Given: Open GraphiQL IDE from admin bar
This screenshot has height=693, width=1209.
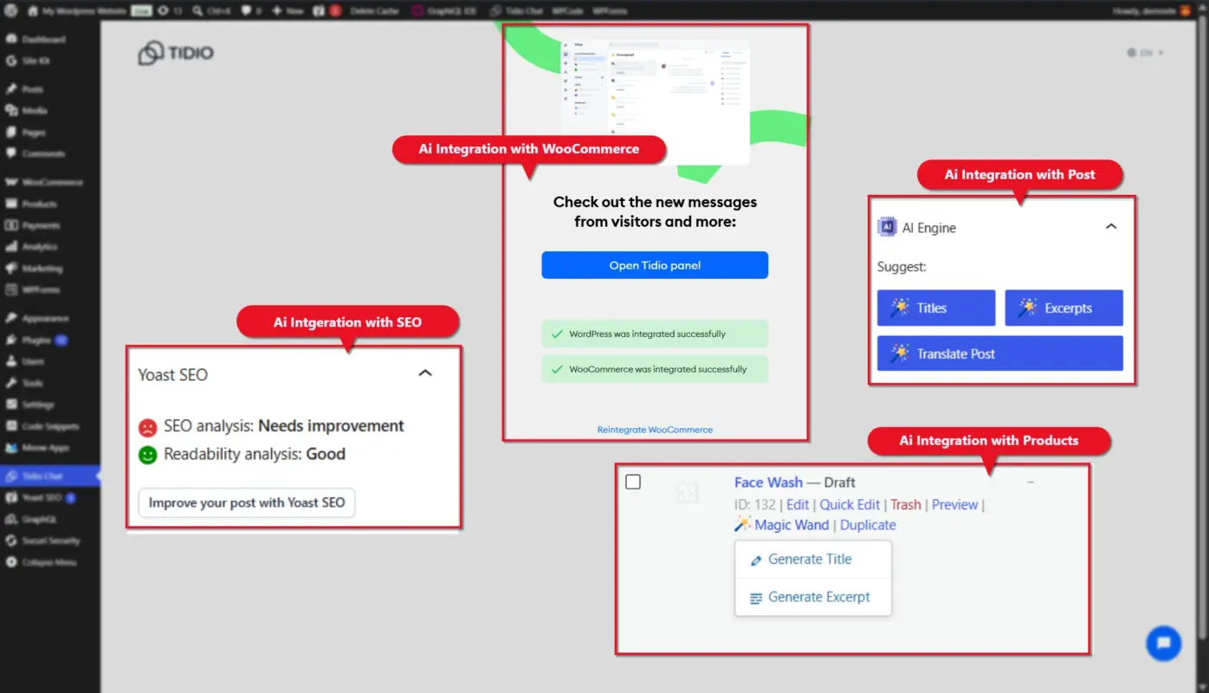Looking at the screenshot, I should pos(443,11).
